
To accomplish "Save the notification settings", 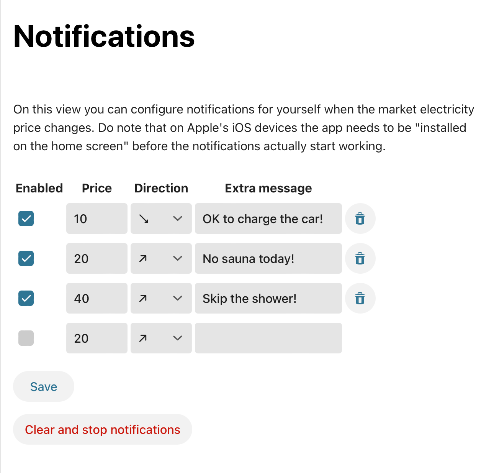I will tap(43, 386).
